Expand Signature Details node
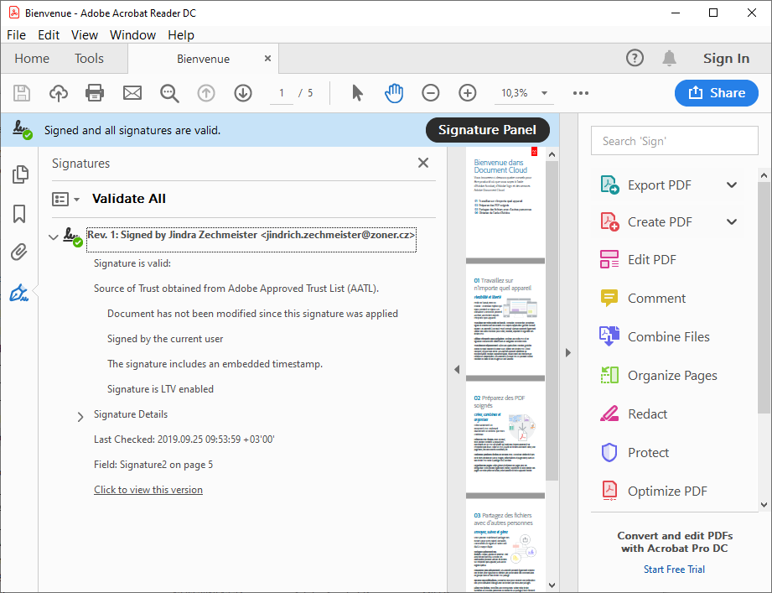The width and height of the screenshot is (772, 593). [x=80, y=417]
